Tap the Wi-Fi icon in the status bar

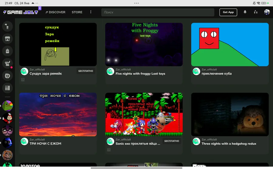(x=258, y=3)
